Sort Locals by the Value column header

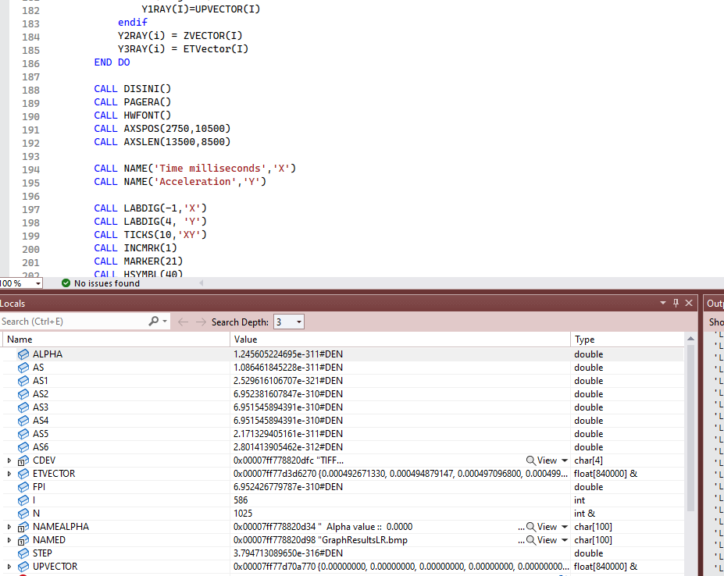pyautogui.click(x=400, y=340)
